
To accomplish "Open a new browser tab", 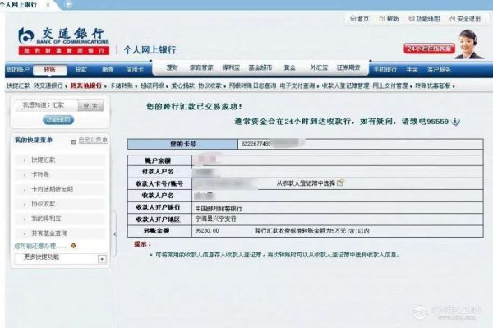I will pos(68,4).
